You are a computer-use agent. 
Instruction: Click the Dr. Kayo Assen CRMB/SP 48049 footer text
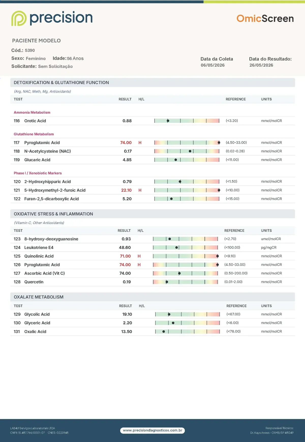pyautogui.click(x=272, y=433)
